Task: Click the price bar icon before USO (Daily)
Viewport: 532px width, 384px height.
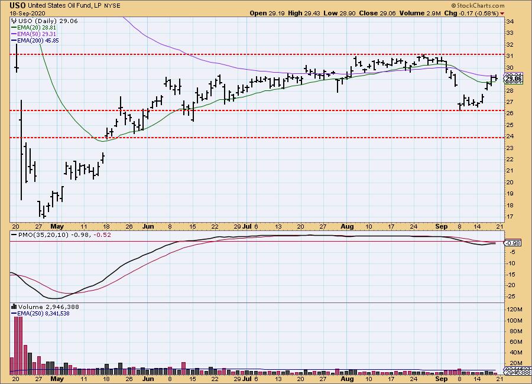Action: [x=14, y=21]
